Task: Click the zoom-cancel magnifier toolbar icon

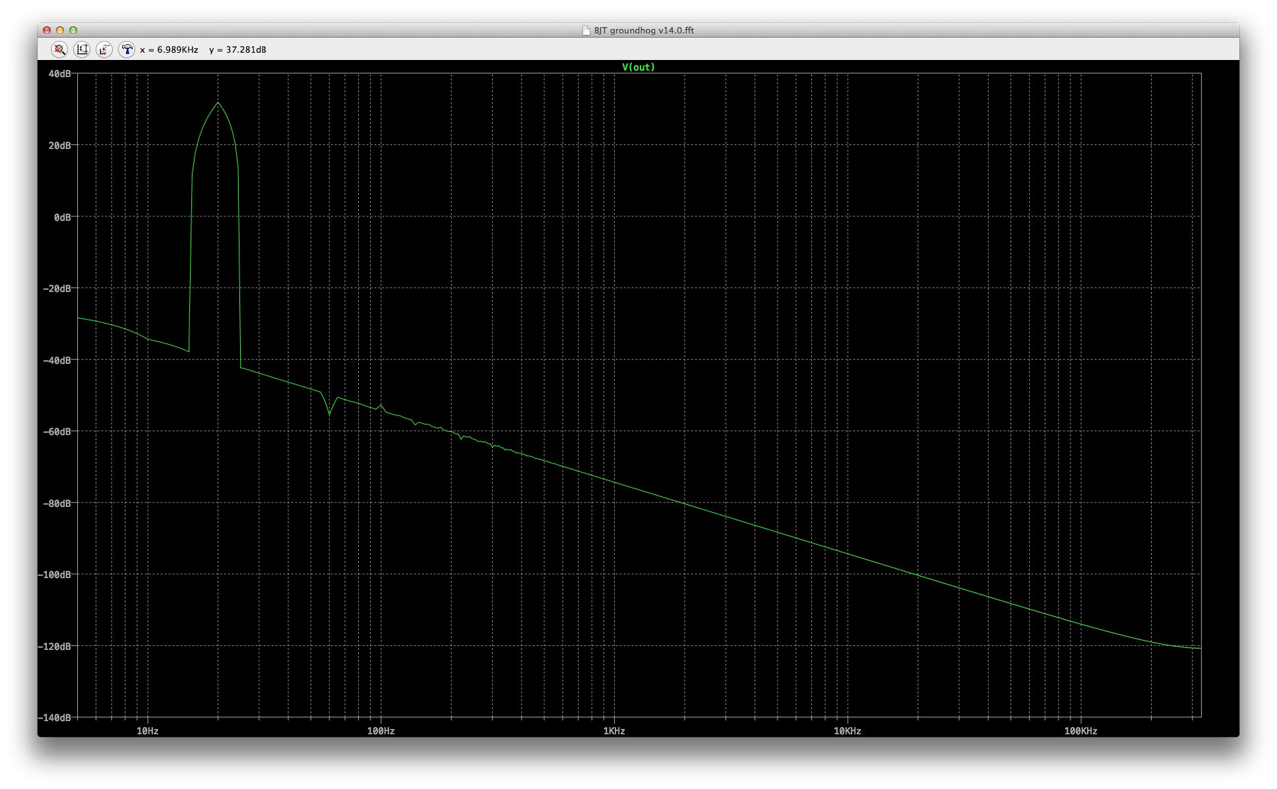Action: click(59, 49)
